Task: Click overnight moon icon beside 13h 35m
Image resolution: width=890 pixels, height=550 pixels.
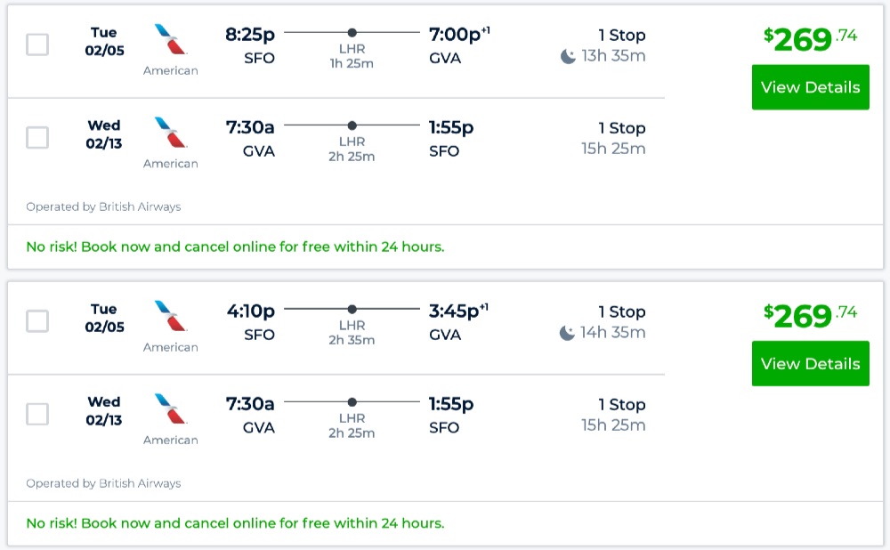Action: click(568, 57)
